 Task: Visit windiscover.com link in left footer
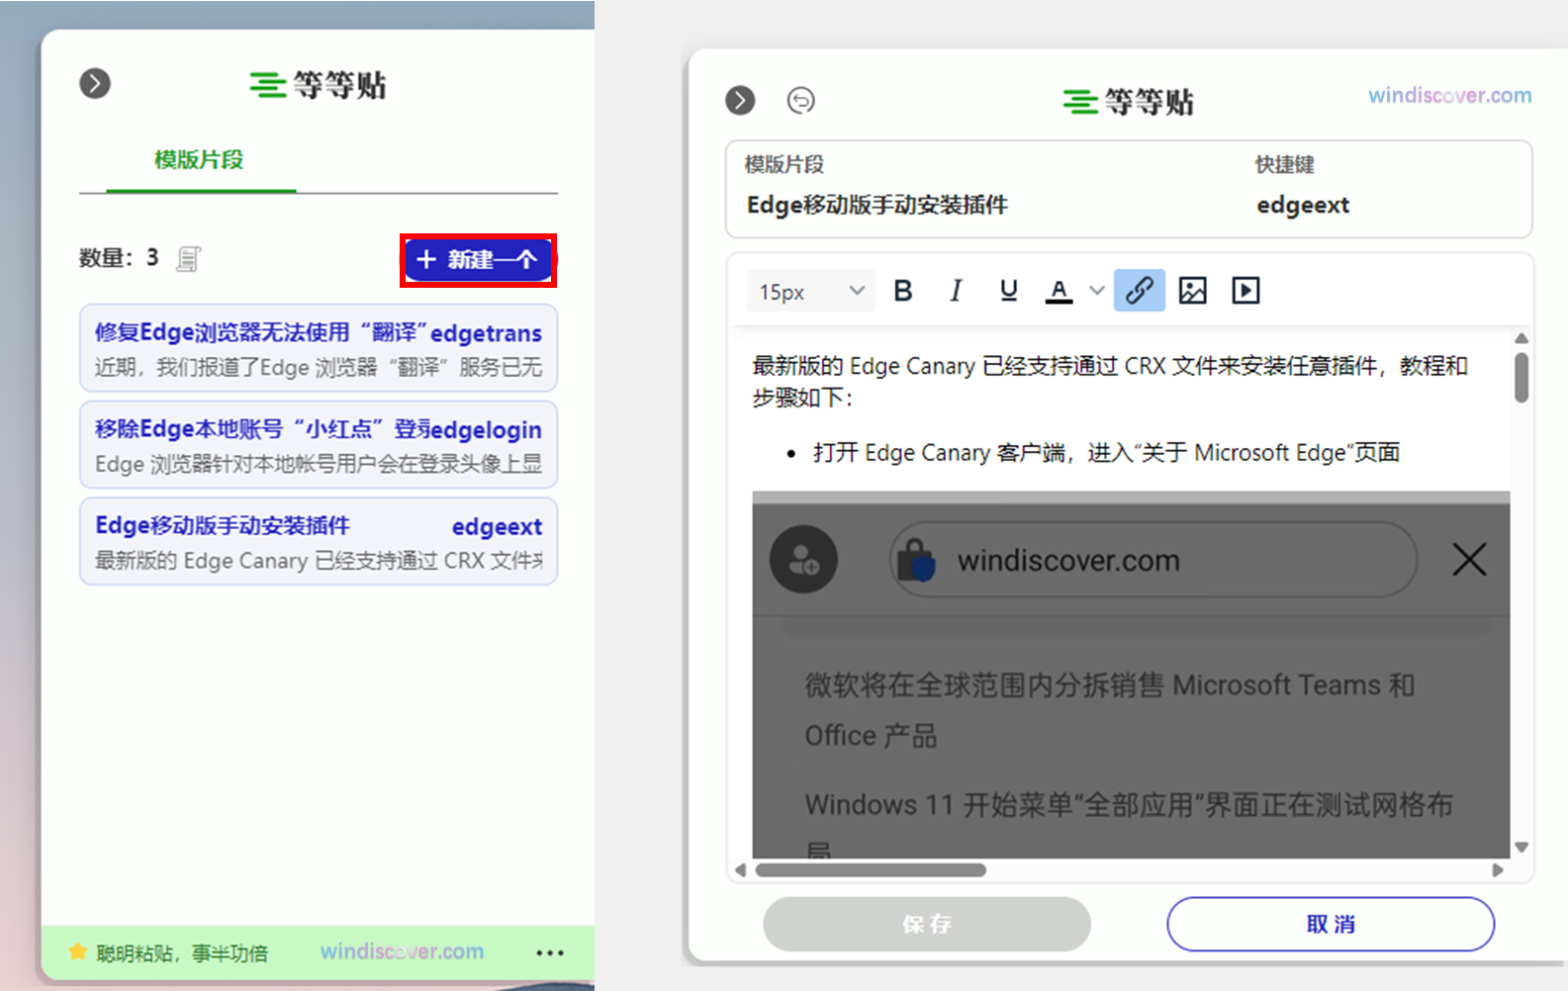pos(403,951)
